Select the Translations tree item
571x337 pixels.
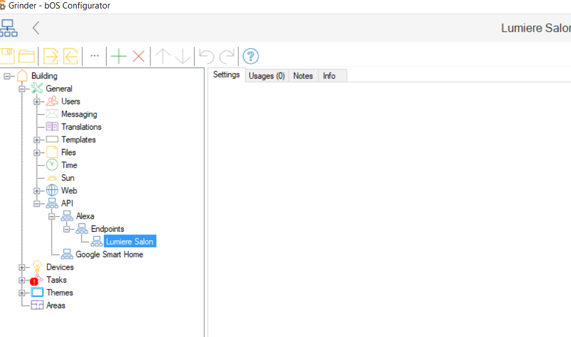point(81,127)
